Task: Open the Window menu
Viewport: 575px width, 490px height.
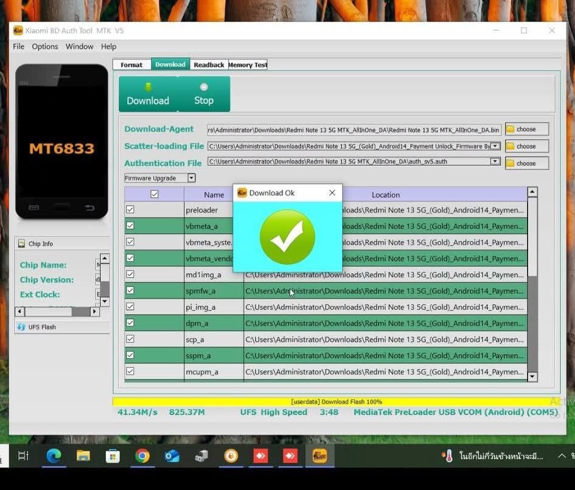Action: pos(79,47)
